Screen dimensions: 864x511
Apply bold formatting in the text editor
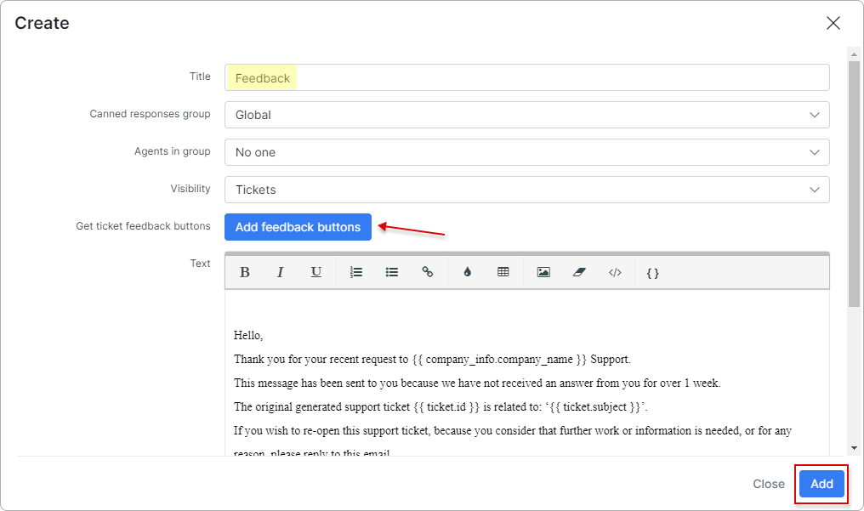[245, 272]
